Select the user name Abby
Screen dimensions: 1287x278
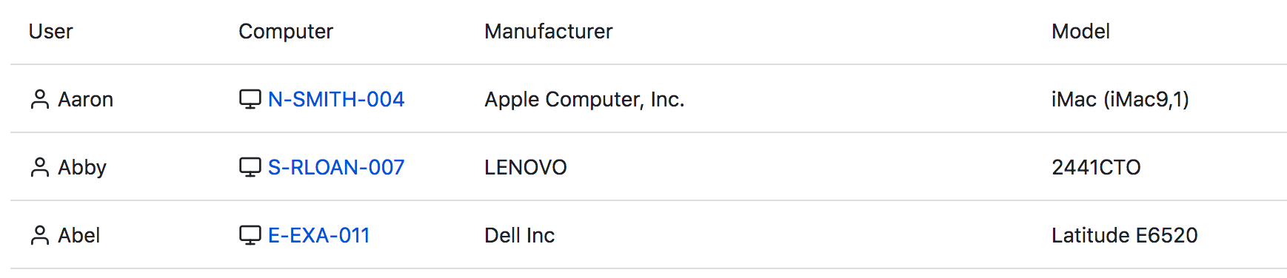(x=82, y=167)
